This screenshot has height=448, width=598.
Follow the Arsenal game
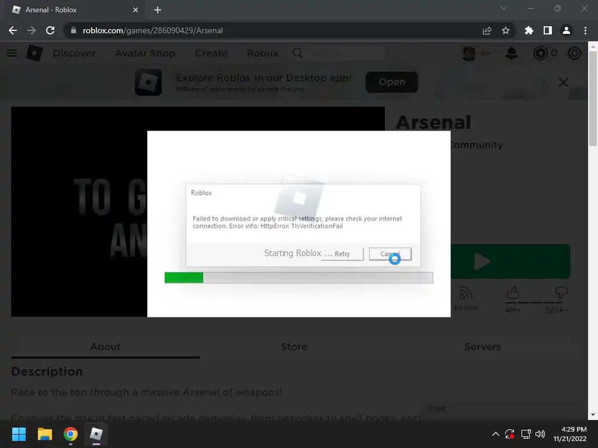(465, 299)
